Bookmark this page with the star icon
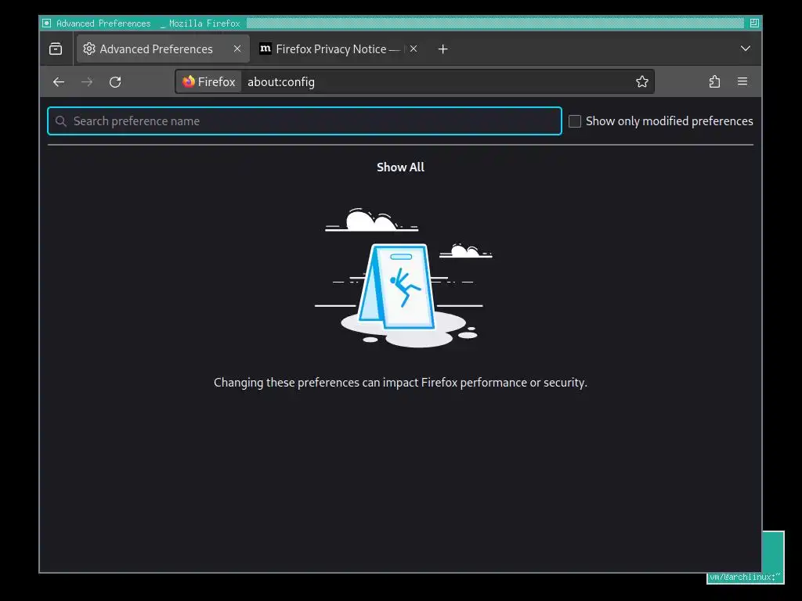This screenshot has width=802, height=601. click(642, 81)
